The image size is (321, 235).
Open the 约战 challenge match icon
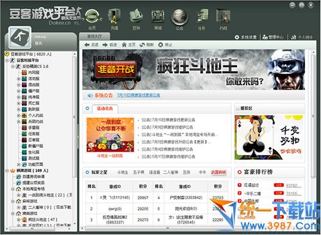[x=223, y=17]
